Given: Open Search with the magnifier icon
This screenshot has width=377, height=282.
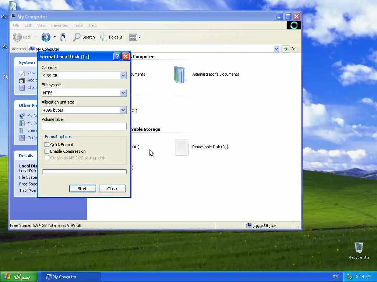Looking at the screenshot, I should [77, 37].
